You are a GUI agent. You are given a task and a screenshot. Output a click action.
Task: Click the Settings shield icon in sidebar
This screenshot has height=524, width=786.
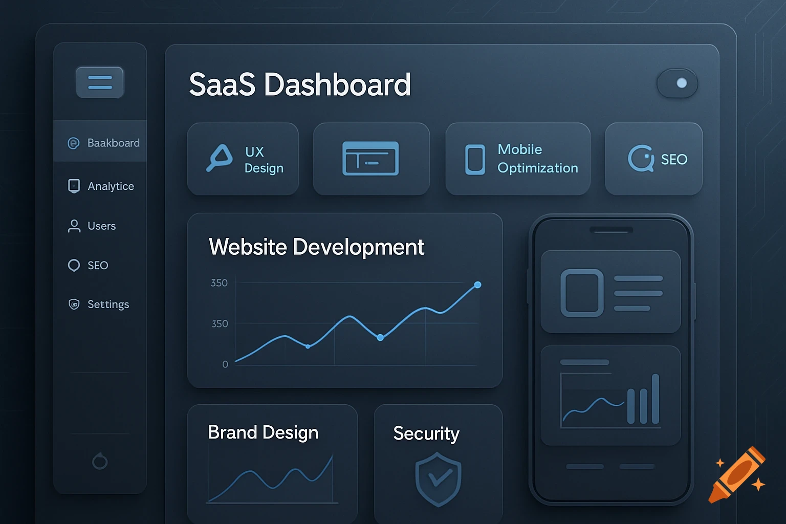(73, 304)
